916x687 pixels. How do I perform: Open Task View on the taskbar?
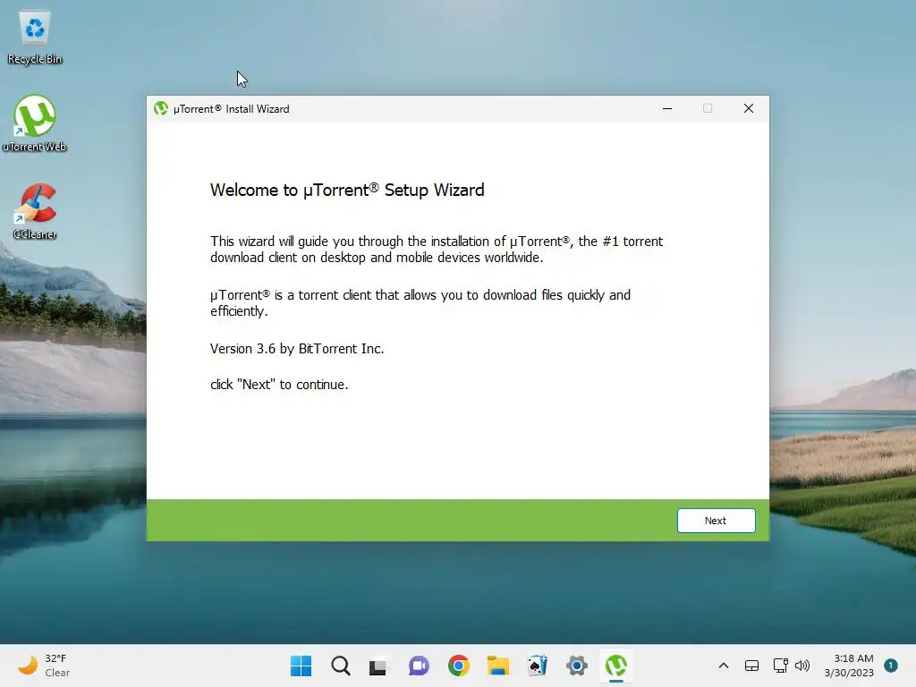click(x=378, y=666)
